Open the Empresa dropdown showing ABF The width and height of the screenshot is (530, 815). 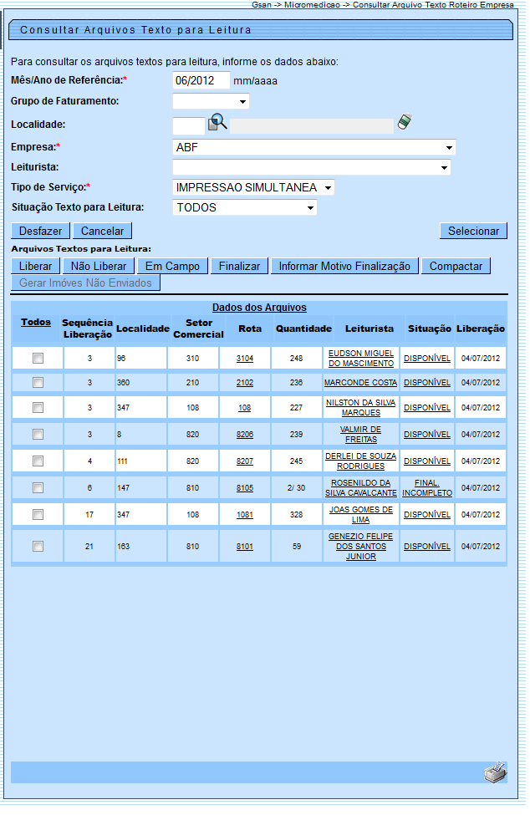coord(313,148)
